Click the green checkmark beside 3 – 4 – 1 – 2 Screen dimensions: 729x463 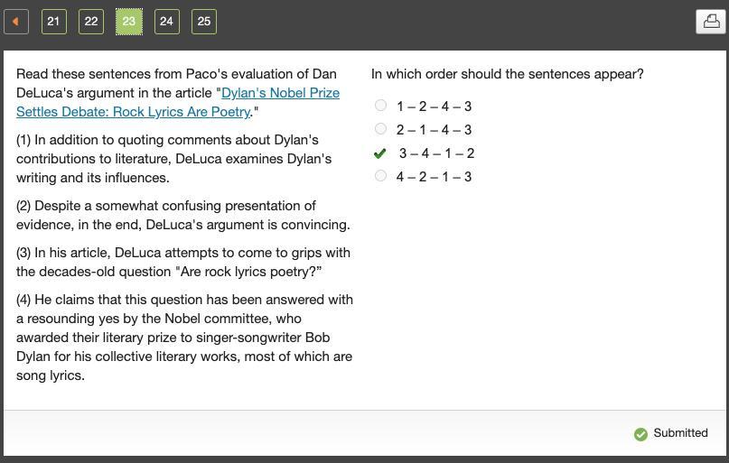(380, 153)
